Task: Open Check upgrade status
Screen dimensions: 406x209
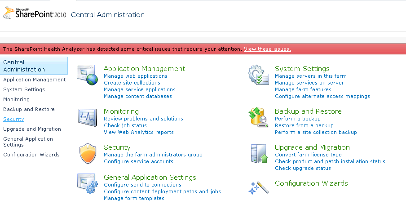Action: coord(303,169)
